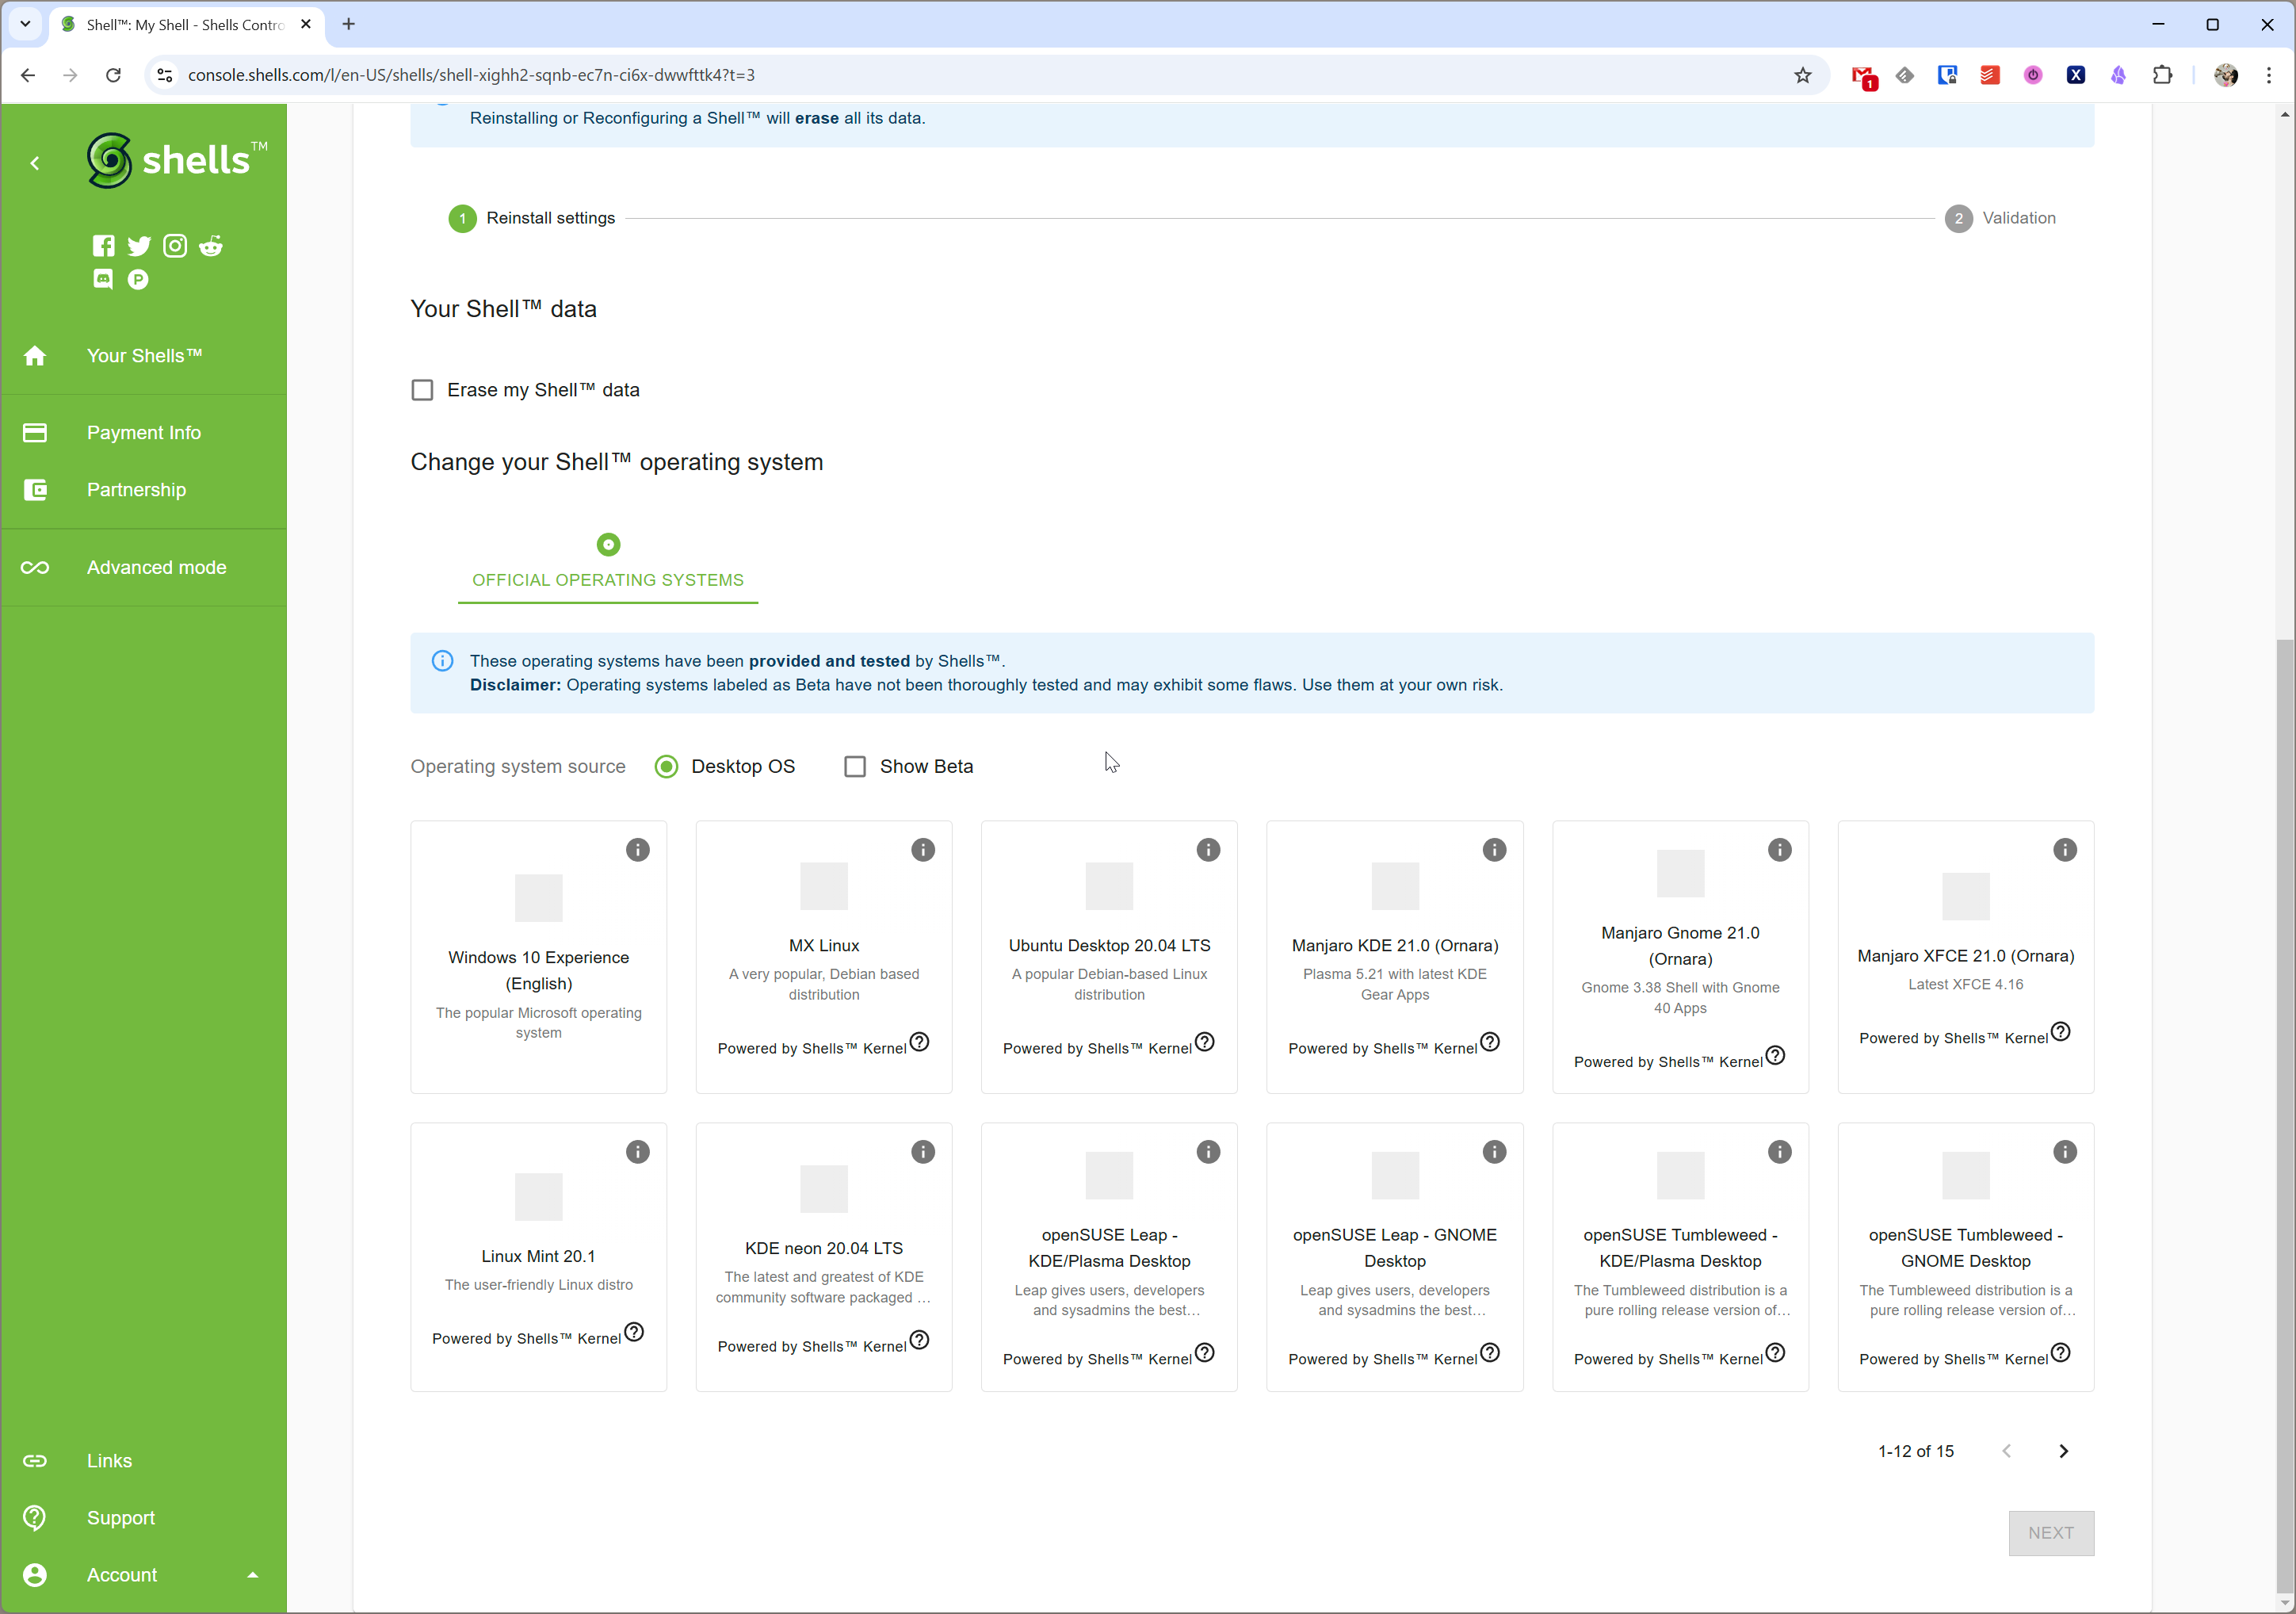Tick the Show Beta checkbox

tap(855, 766)
